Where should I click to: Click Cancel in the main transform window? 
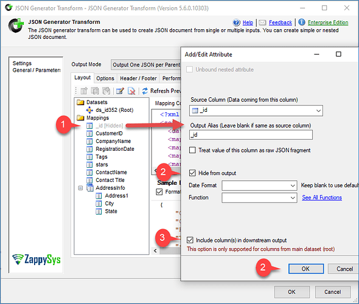coord(332,292)
